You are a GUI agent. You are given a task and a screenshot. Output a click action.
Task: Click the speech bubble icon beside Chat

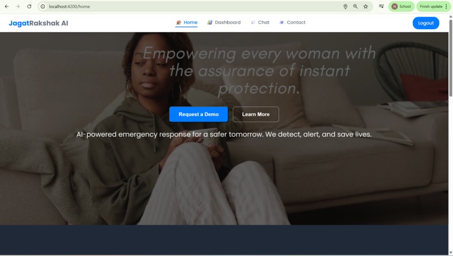(x=253, y=23)
